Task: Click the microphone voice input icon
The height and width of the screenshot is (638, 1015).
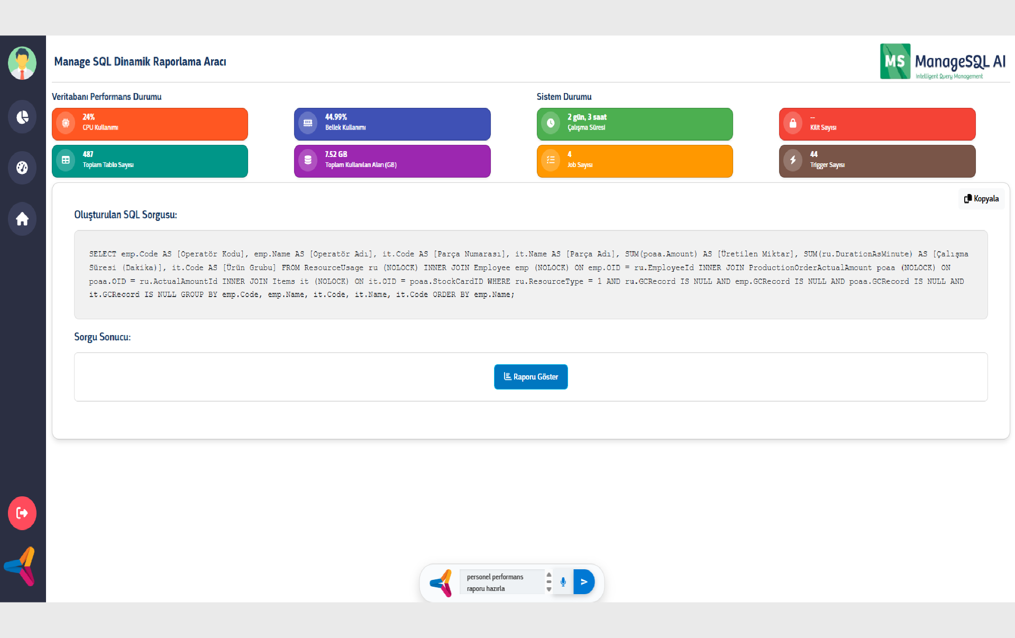Action: pos(563,582)
